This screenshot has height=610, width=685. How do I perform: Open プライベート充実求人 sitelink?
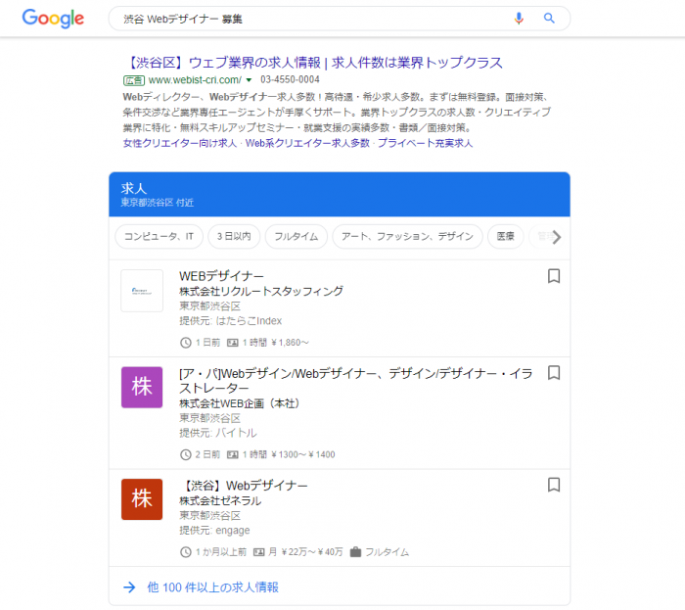[425, 143]
